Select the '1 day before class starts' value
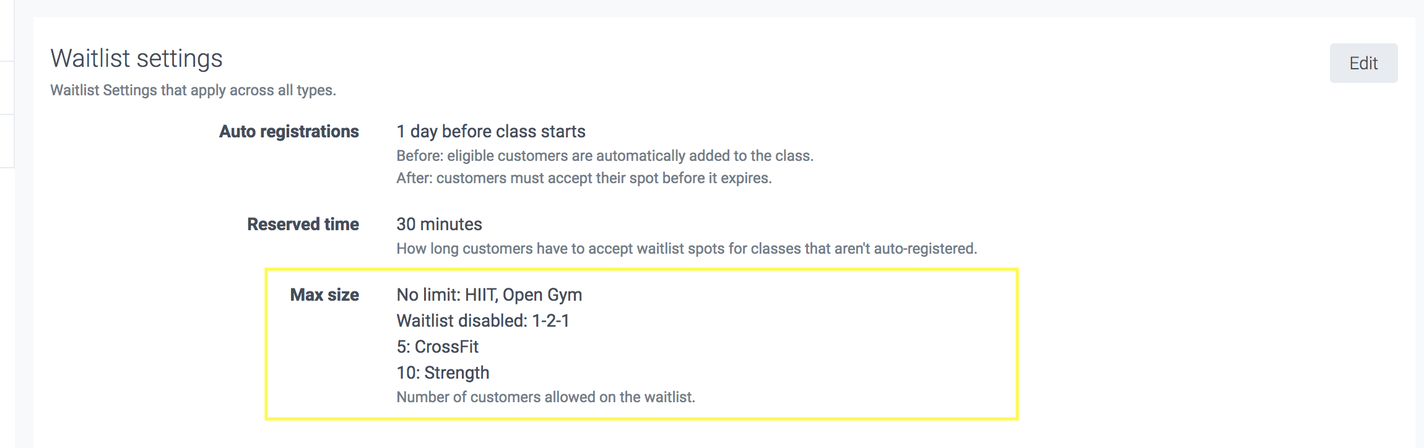The image size is (1424, 448). point(490,132)
